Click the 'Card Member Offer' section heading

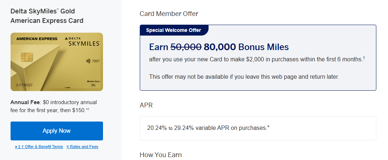169,14
